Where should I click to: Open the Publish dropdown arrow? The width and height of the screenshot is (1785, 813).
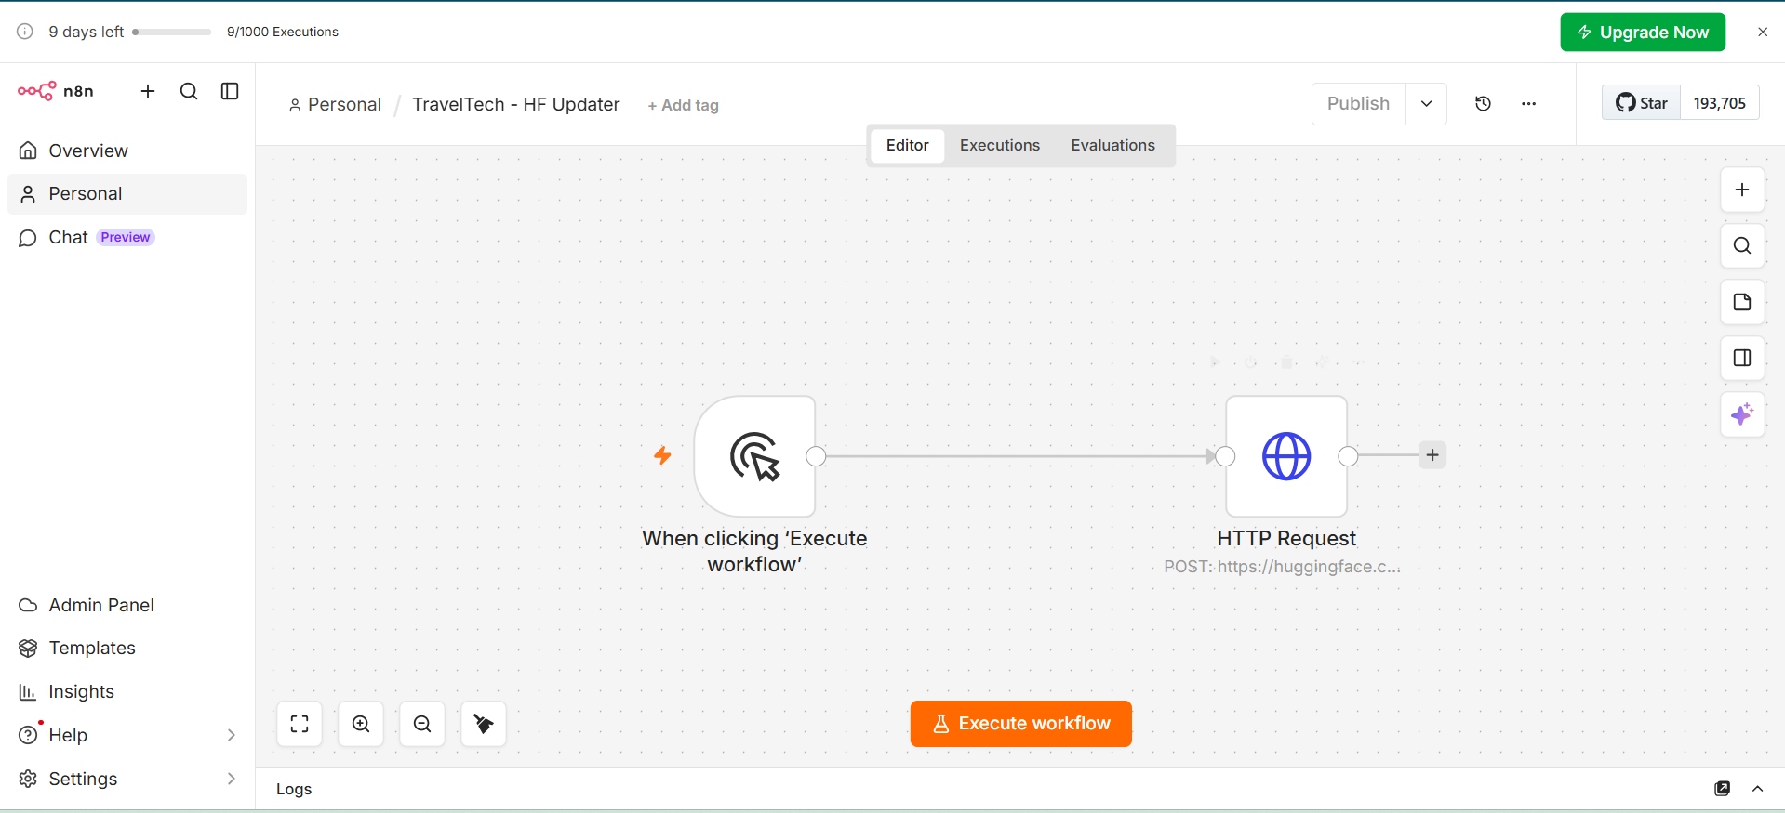pyautogui.click(x=1427, y=104)
